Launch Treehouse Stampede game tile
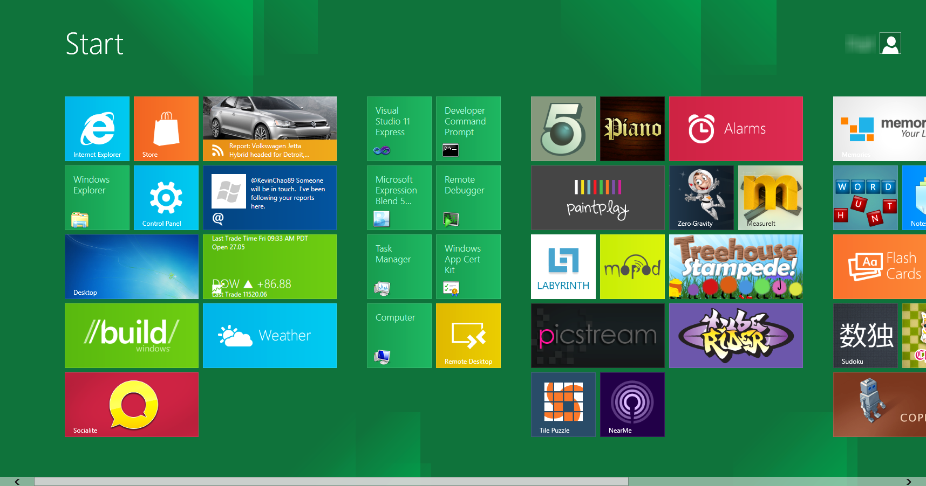Viewport: 926px width, 486px height. click(736, 267)
